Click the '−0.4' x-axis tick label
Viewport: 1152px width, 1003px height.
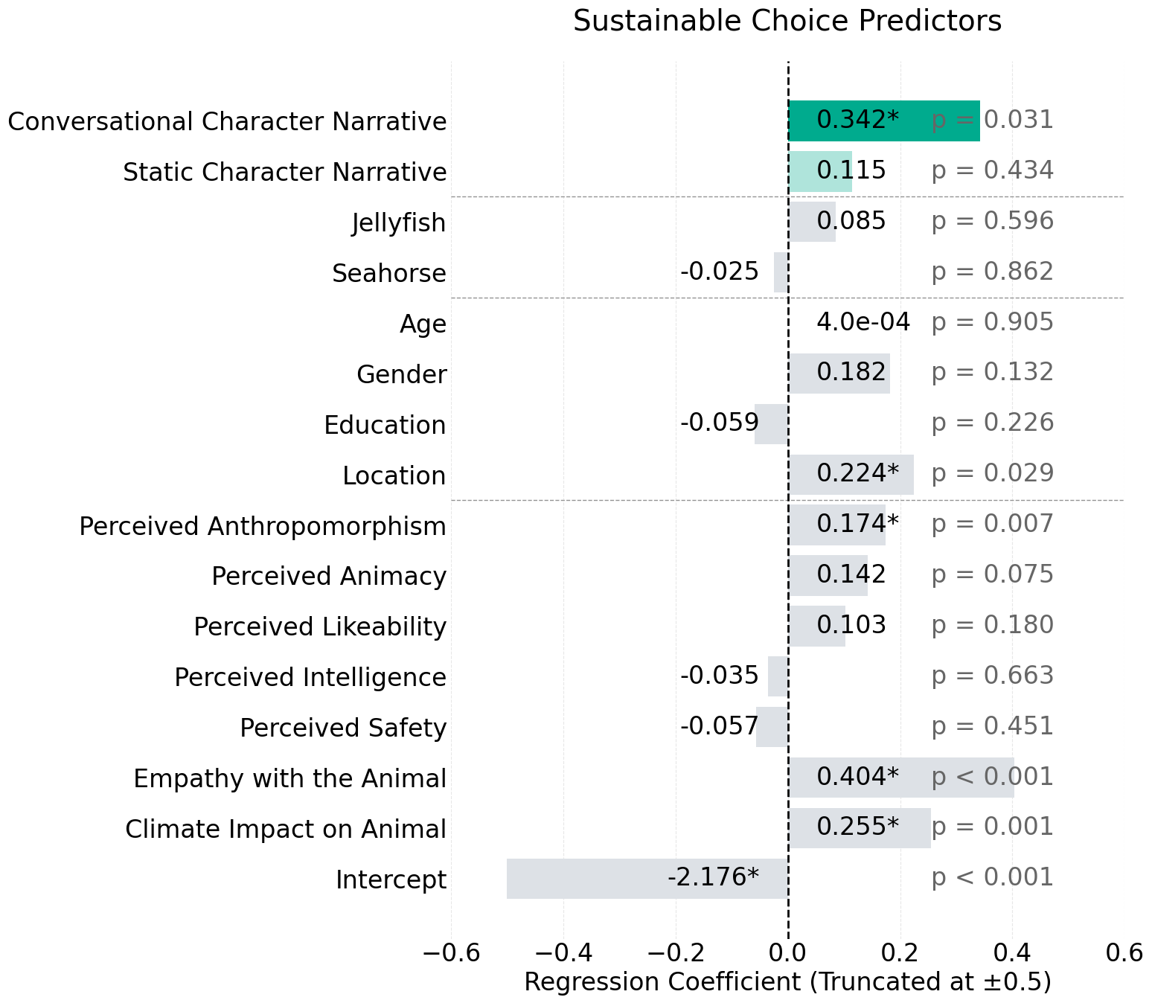coord(563,953)
